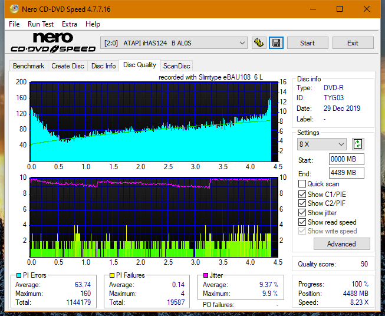Viewport: 385px width, 316px height.
Task: Click the disc ID TYG03 text
Action: (x=334, y=98)
